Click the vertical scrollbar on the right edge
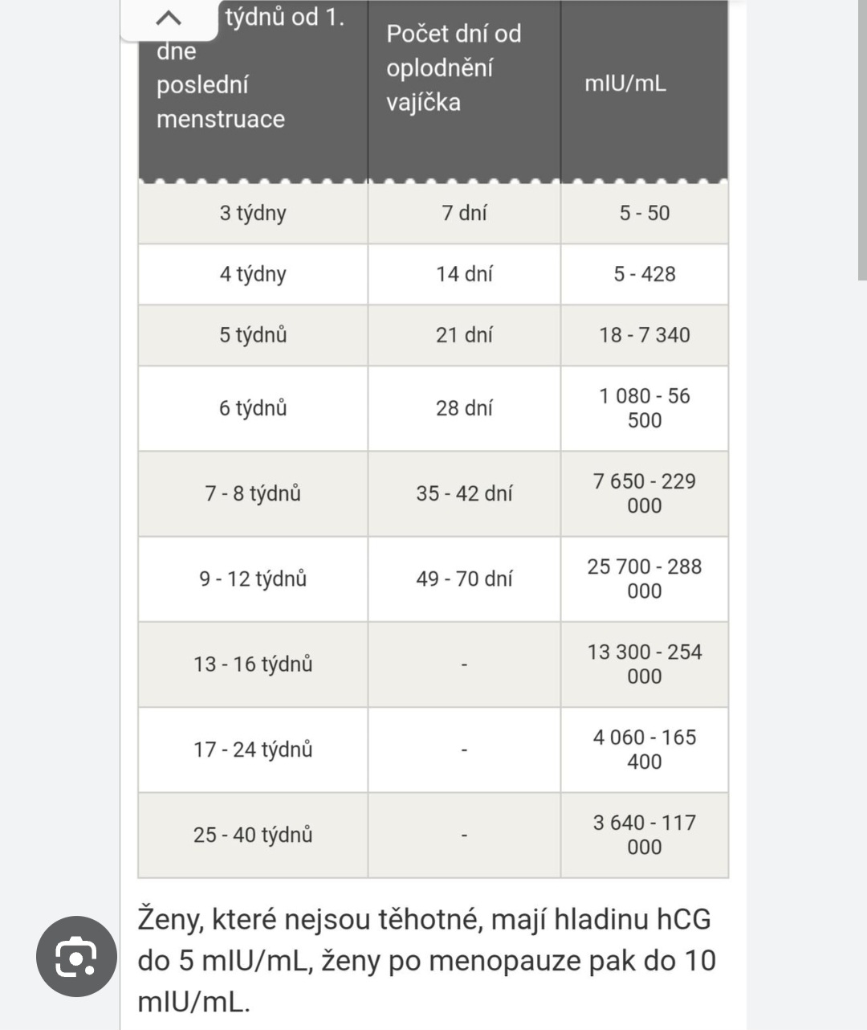This screenshot has height=1030, width=867. point(862,141)
